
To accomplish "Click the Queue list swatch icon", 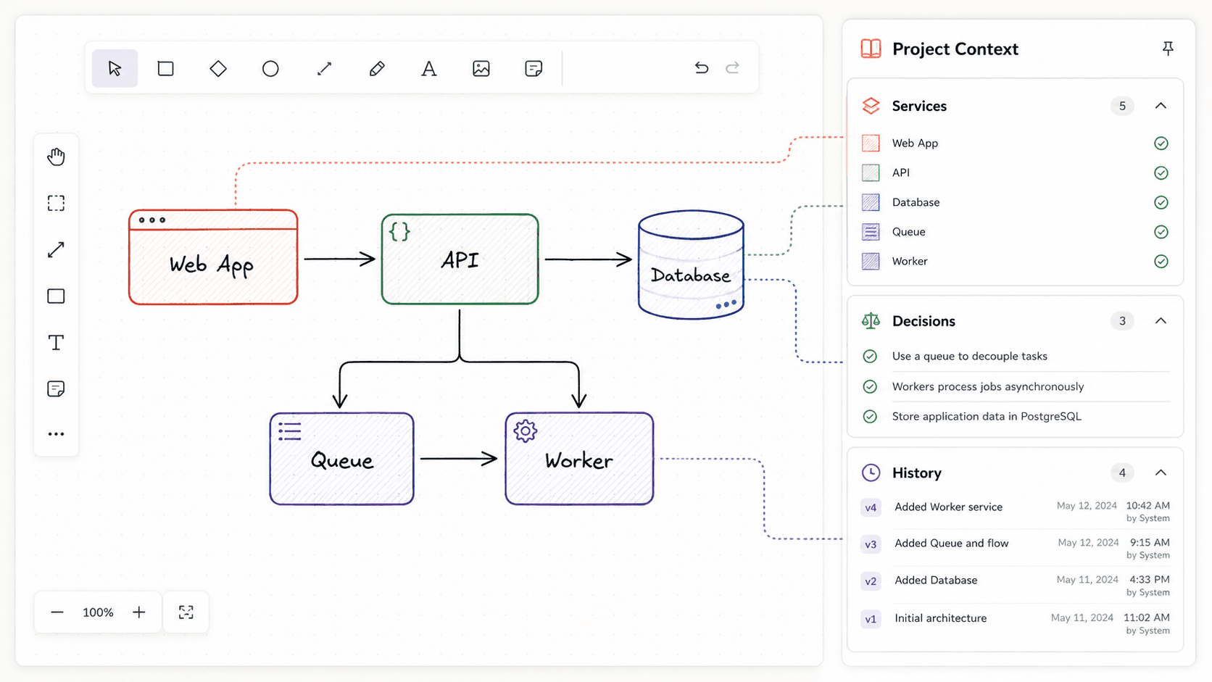I will [871, 232].
